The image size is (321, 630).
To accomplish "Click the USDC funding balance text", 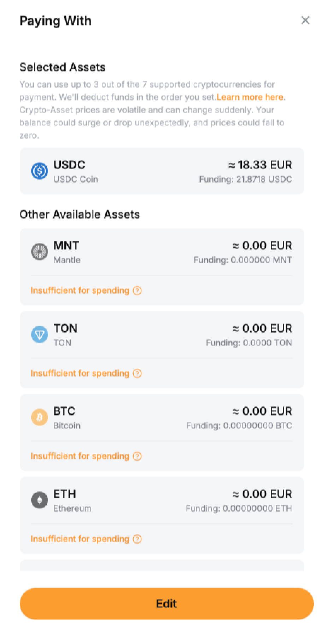I will click(245, 179).
